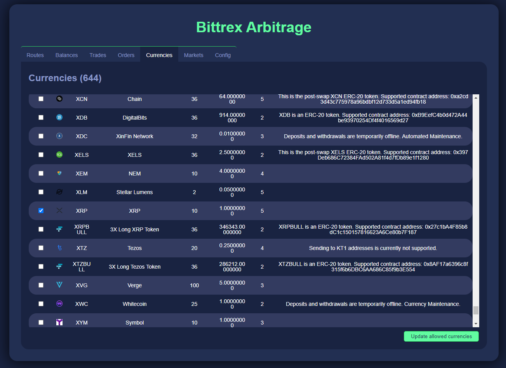The width and height of the screenshot is (506, 368).
Task: Click the currency list scrollbar thumb
Action: pos(476,310)
